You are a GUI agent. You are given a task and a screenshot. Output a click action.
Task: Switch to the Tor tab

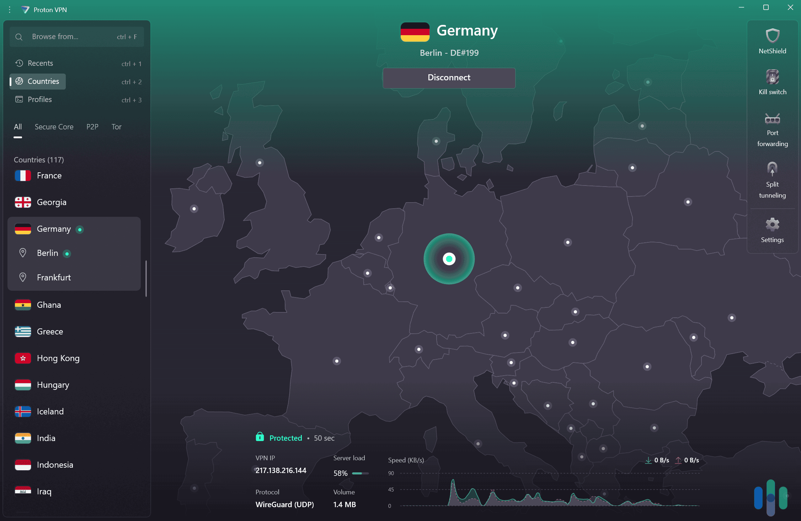(116, 127)
